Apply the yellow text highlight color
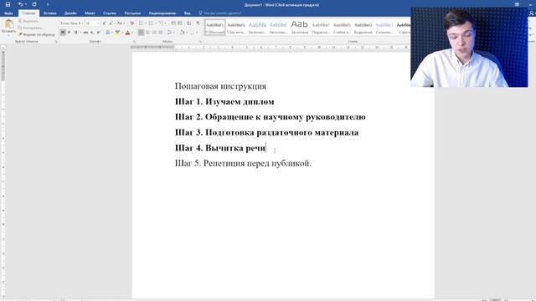536x301 pixels. pyautogui.click(x=117, y=33)
